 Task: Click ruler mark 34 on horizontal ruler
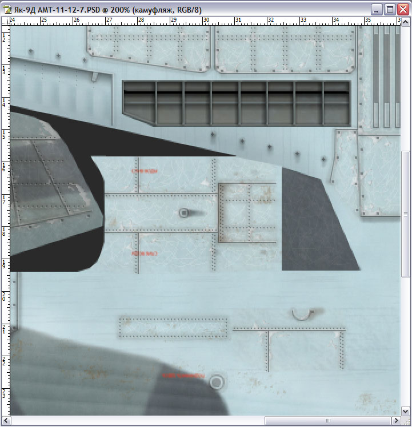click(336, 20)
